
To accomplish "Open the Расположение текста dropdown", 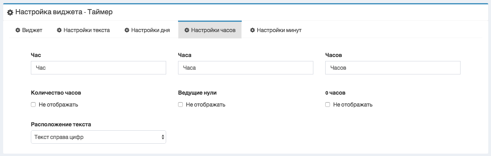I will click(99, 137).
